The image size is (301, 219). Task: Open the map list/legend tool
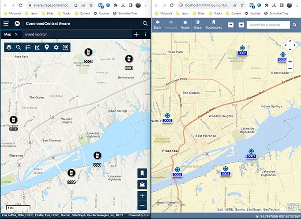click(x=27, y=47)
